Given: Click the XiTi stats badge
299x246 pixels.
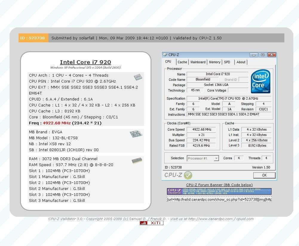Looking at the screenshot, I should pos(151,223).
